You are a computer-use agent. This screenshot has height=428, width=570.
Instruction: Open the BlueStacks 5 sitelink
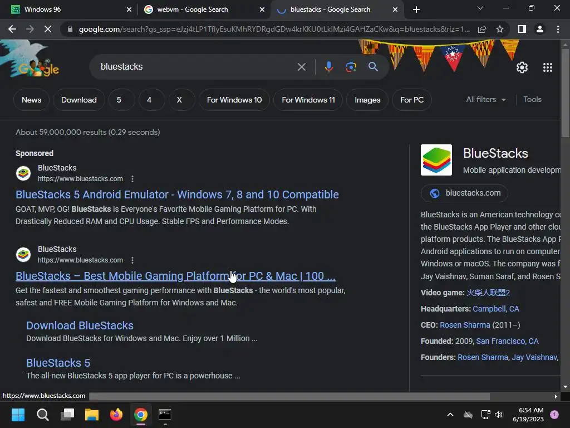(58, 363)
